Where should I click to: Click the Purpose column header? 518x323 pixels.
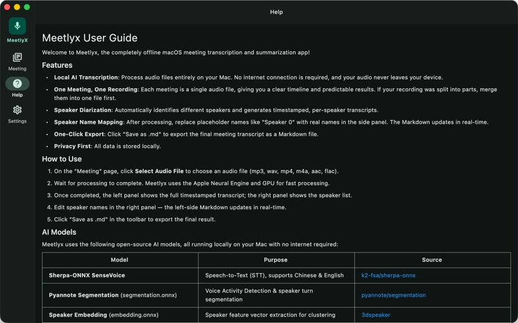276,260
